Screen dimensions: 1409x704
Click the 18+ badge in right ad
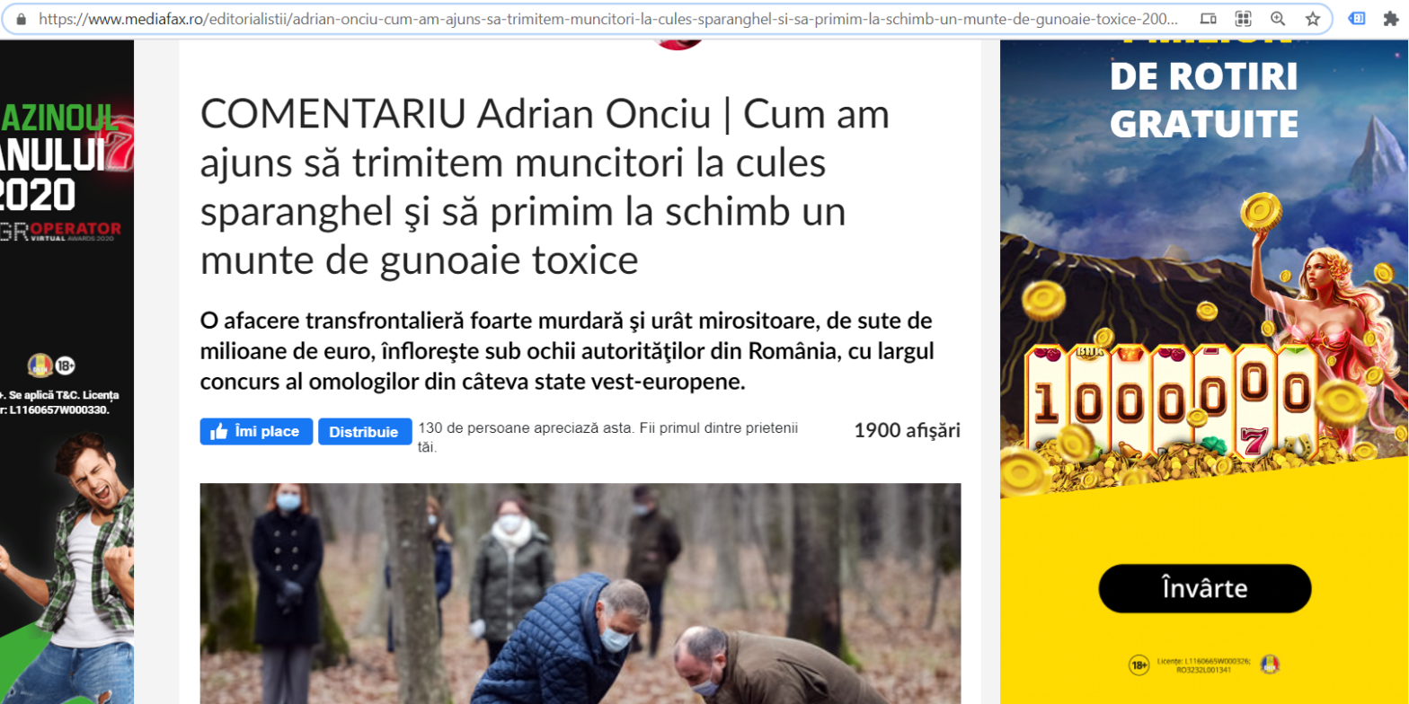pos(1139,665)
